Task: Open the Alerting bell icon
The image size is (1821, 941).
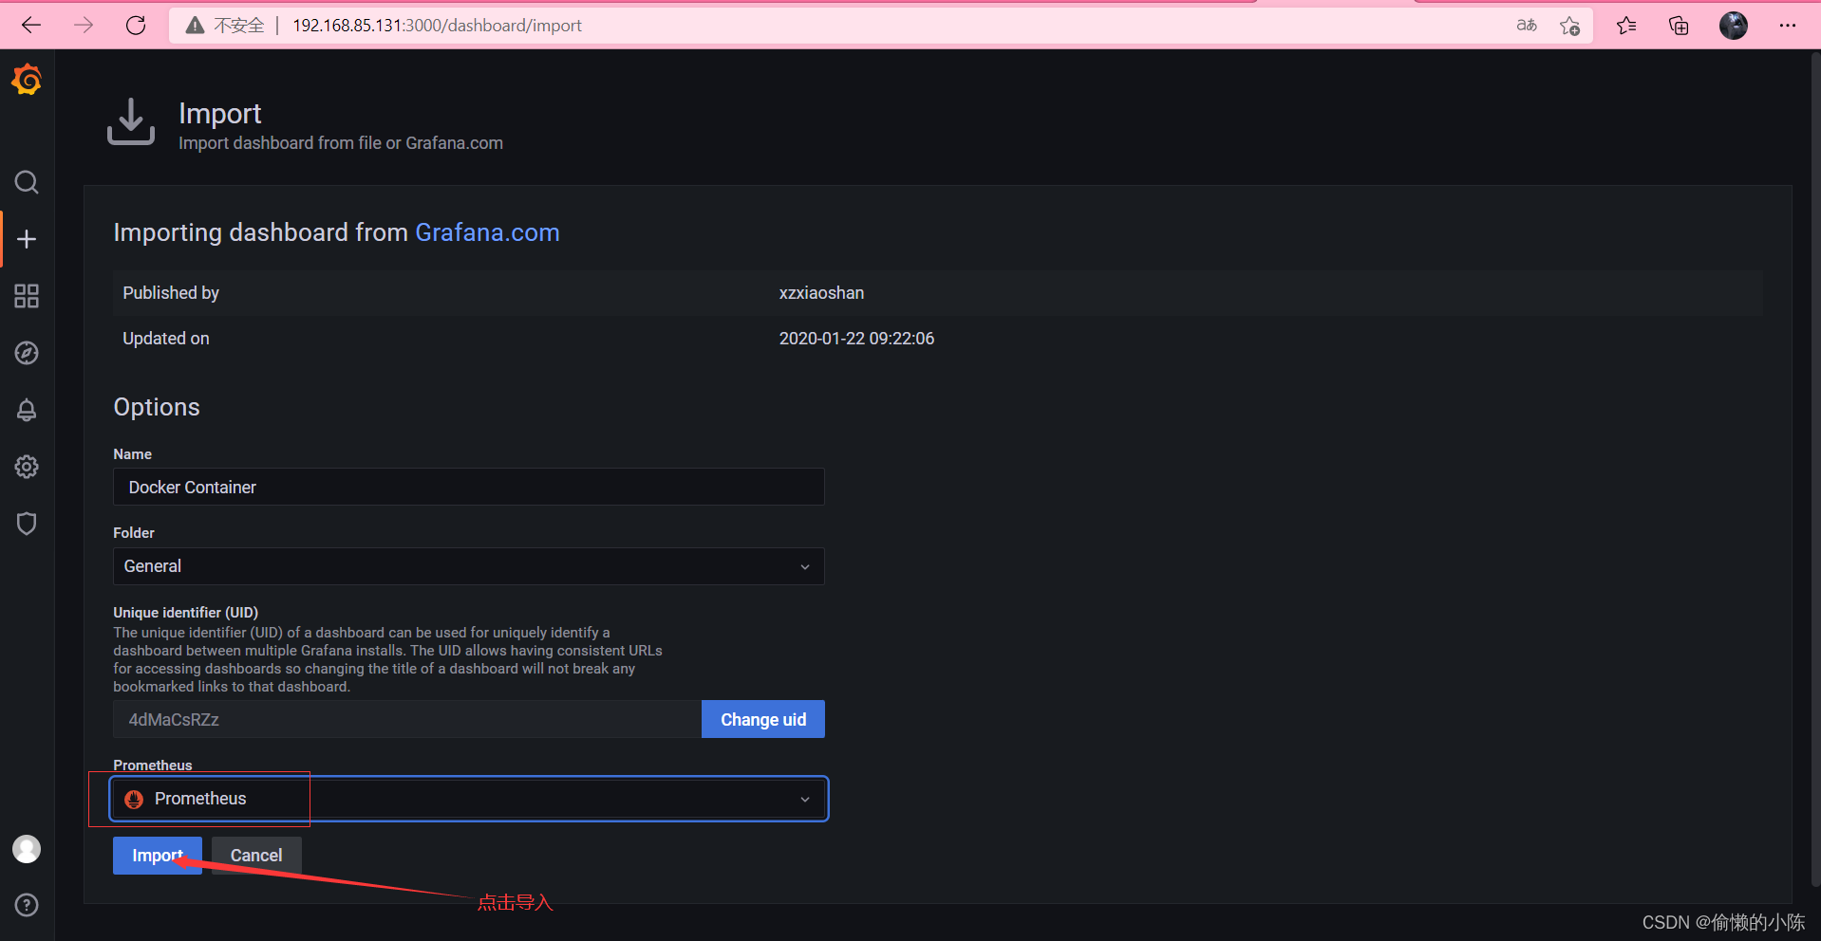Action: pos(27,410)
